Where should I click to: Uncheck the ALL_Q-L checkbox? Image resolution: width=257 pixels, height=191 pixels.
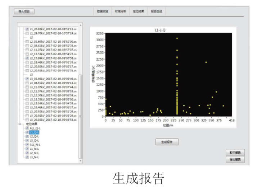(27, 128)
